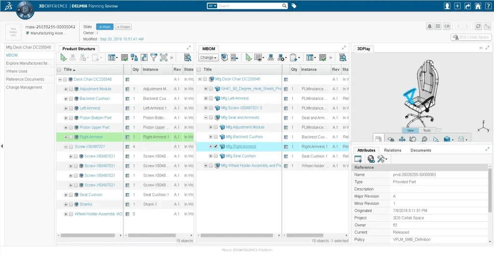Image resolution: width=494 pixels, height=255 pixels.
Task: Click the help question mark icon
Action: pos(488,6)
